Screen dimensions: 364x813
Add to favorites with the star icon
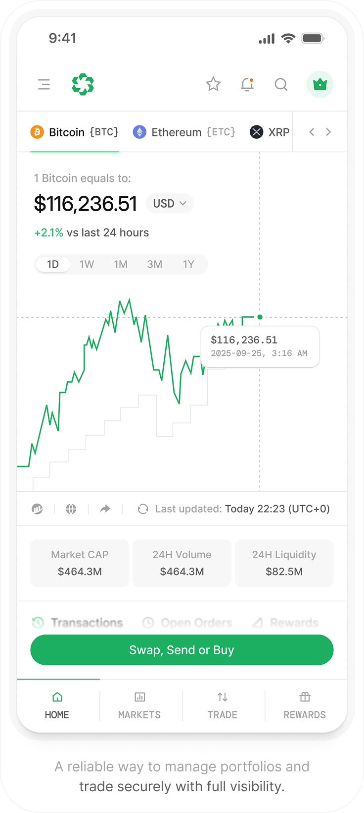pyautogui.click(x=213, y=84)
